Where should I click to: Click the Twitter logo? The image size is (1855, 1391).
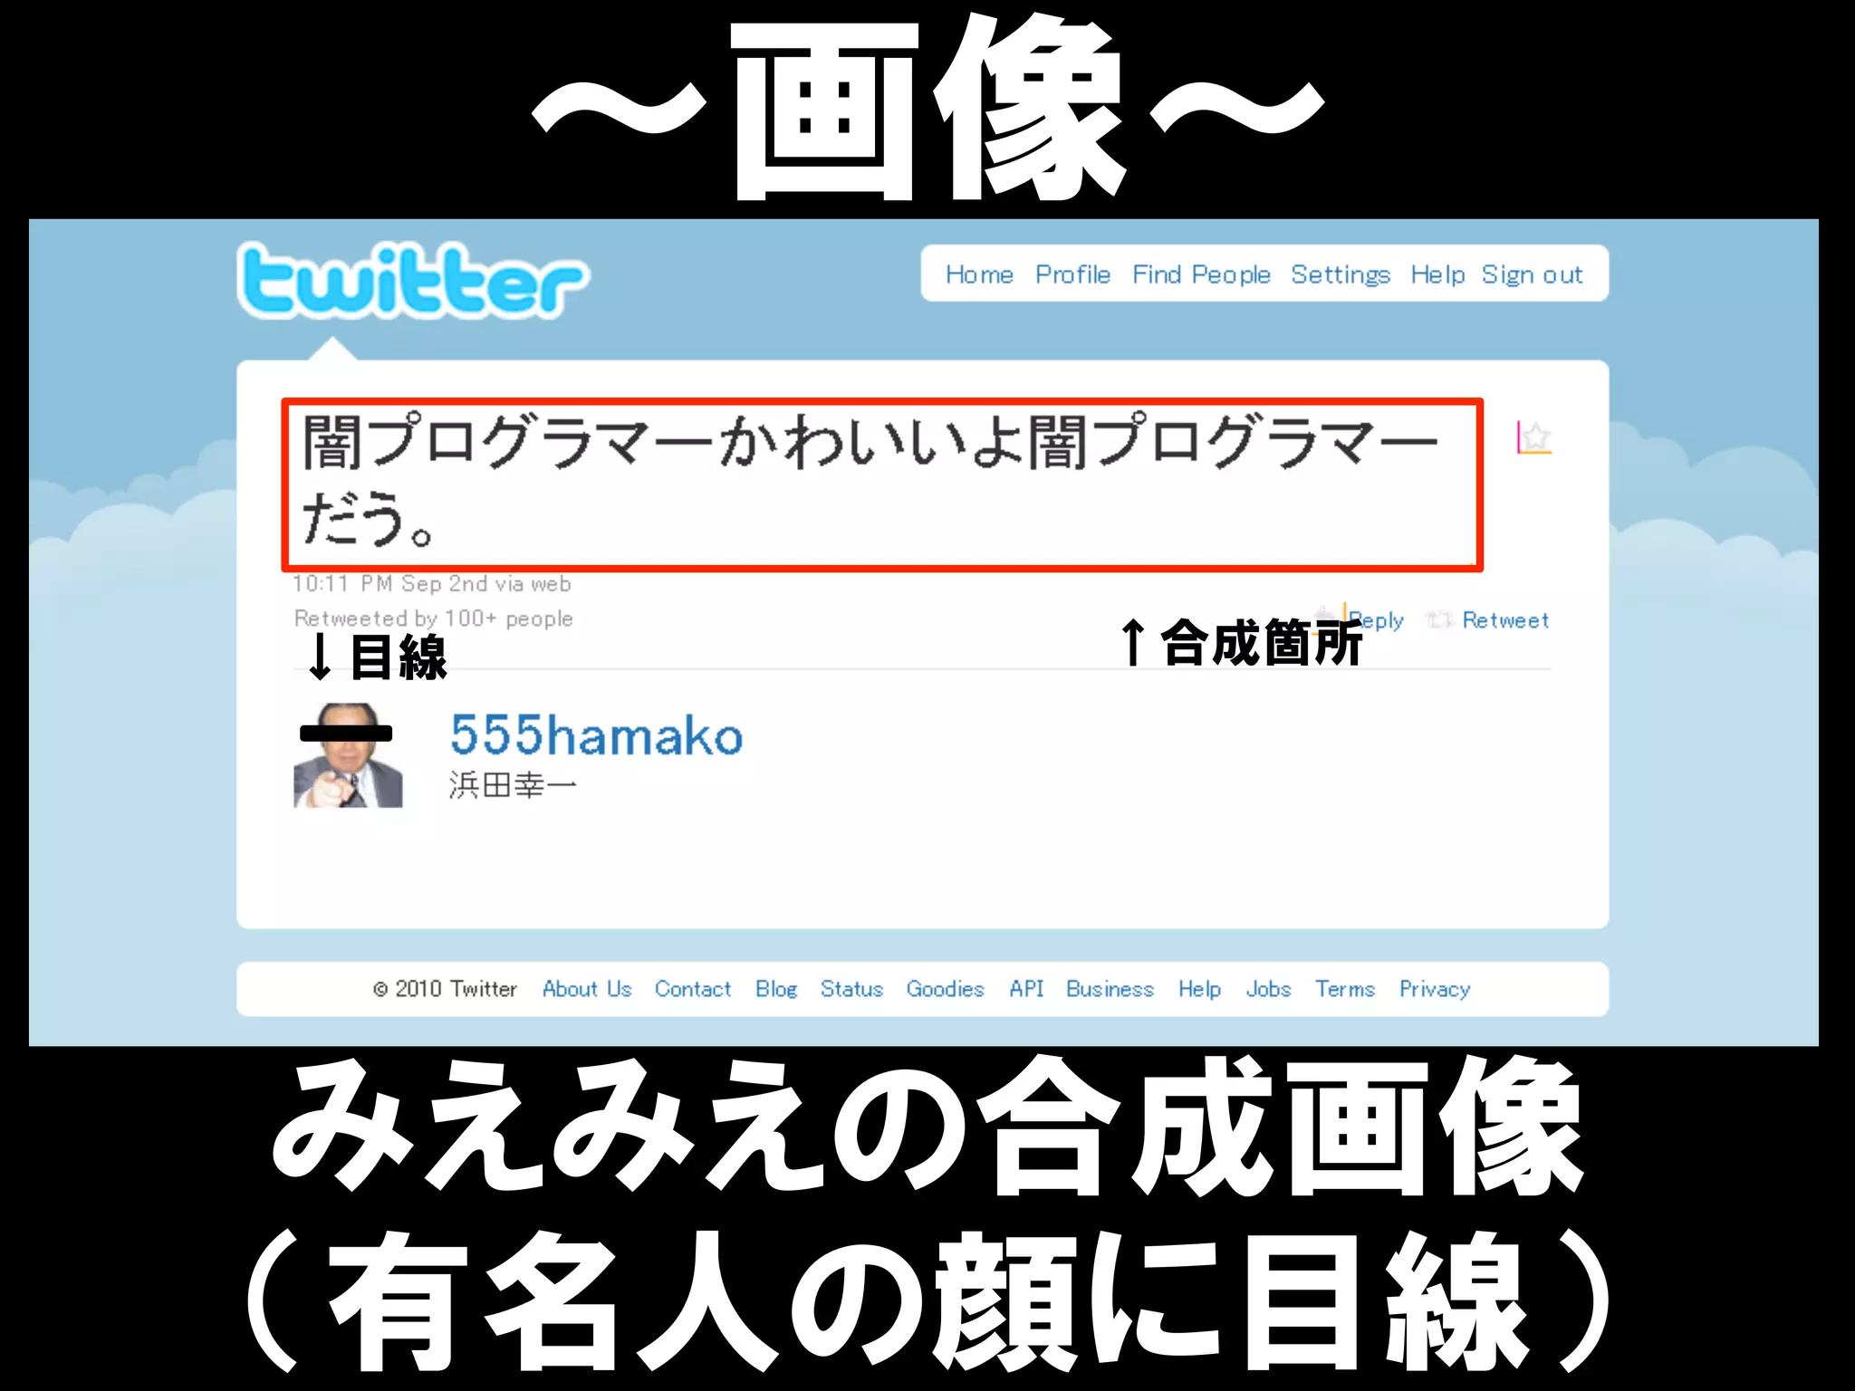(413, 281)
